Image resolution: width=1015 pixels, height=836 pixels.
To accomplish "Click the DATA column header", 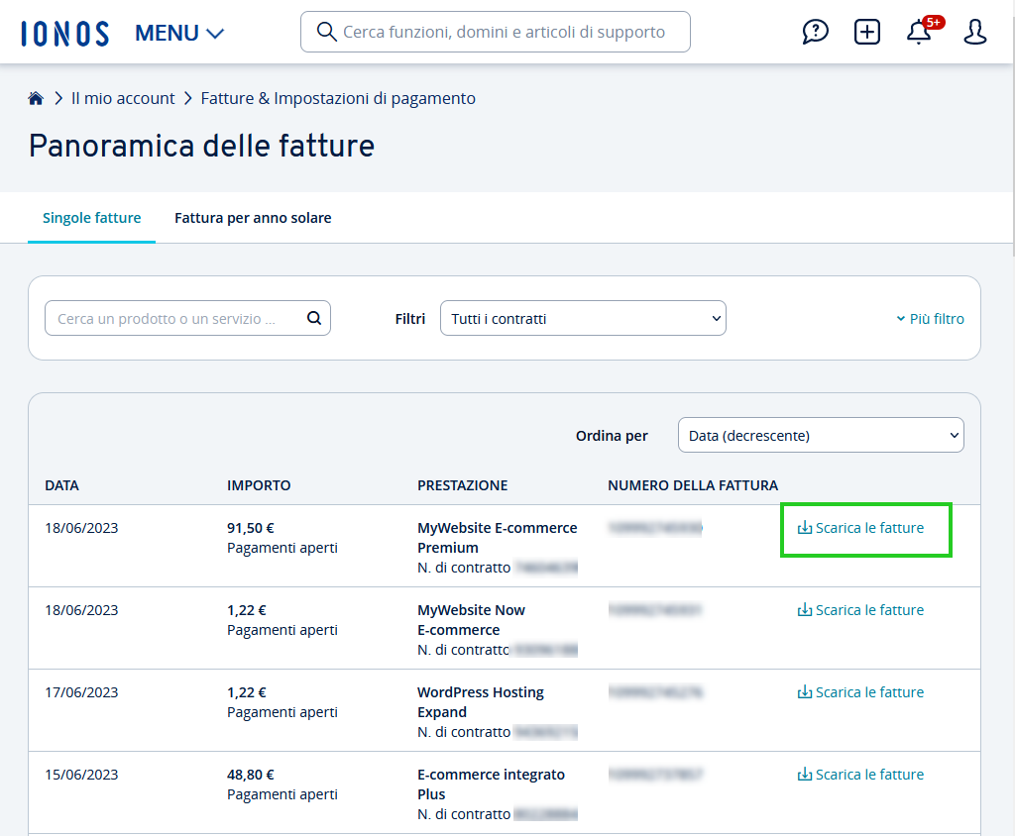I will pos(61,485).
